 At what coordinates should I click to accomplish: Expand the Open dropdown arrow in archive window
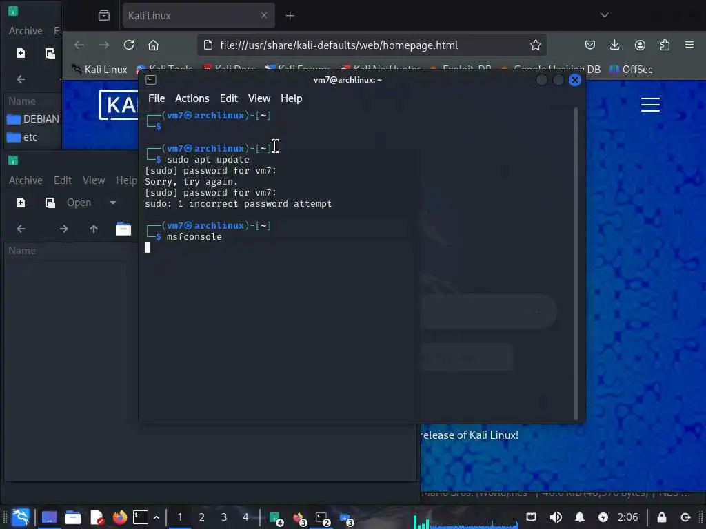pyautogui.click(x=113, y=203)
